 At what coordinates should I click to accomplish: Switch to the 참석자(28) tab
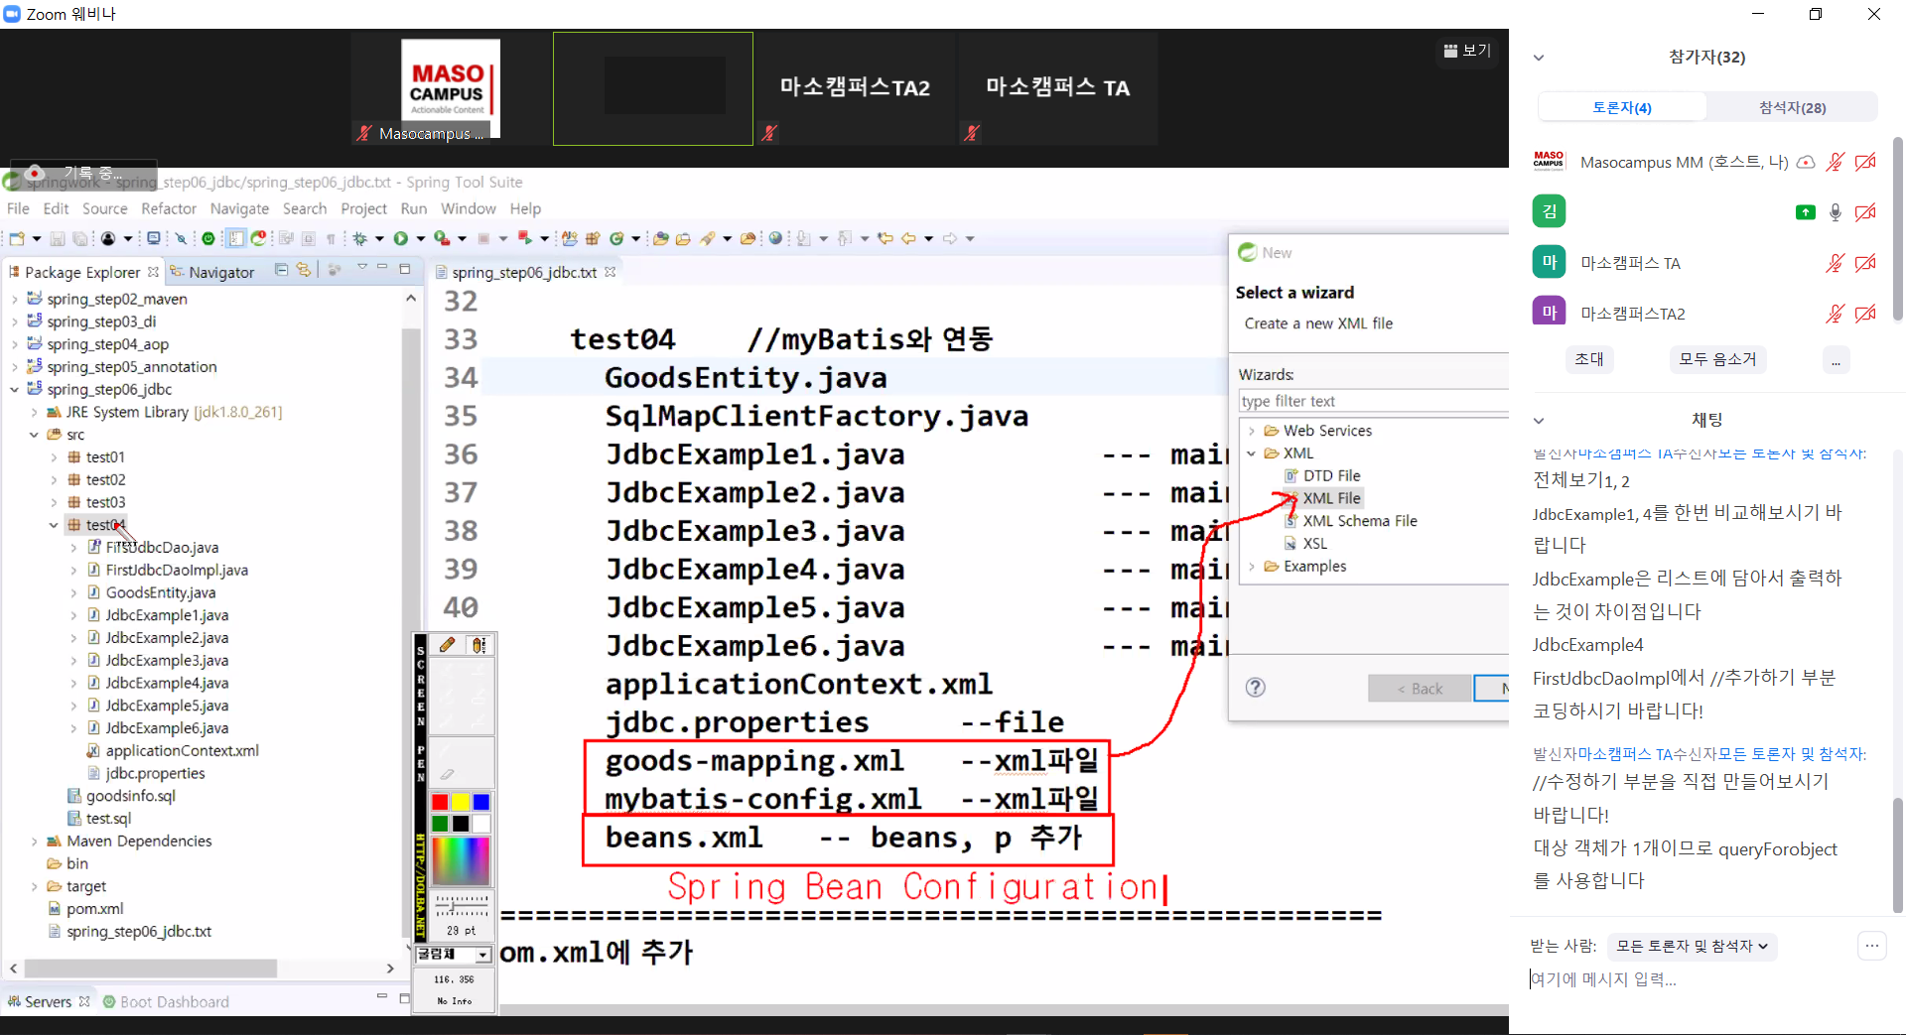click(1792, 107)
